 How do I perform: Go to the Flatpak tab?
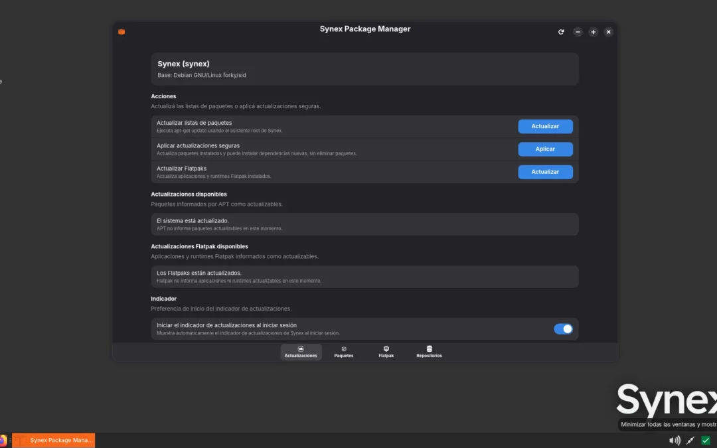(386, 352)
